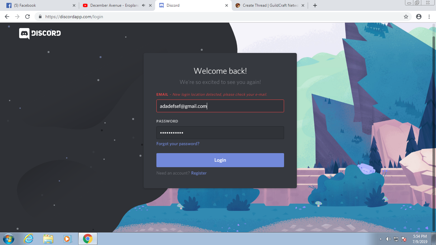Open the Forgot your password link
This screenshot has width=436, height=245.
178,144
